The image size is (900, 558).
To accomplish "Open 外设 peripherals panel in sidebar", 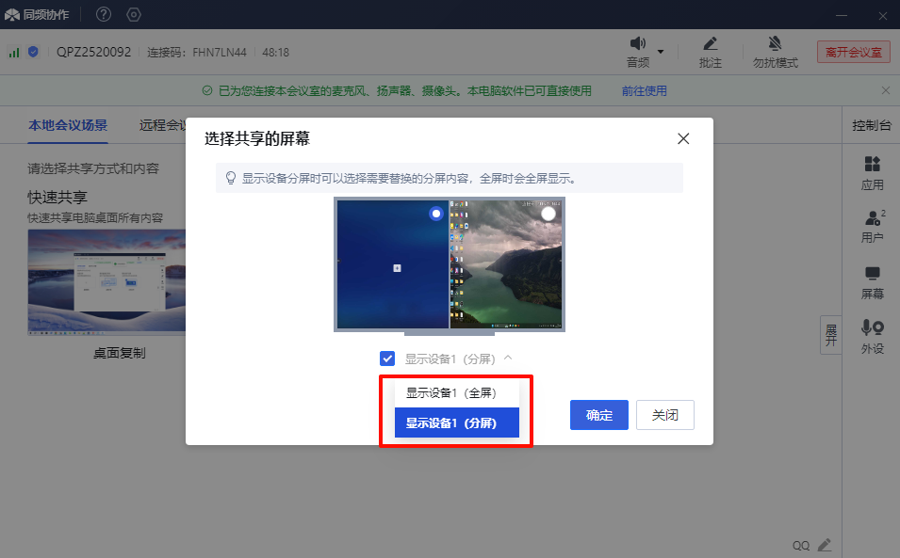I will click(x=872, y=328).
